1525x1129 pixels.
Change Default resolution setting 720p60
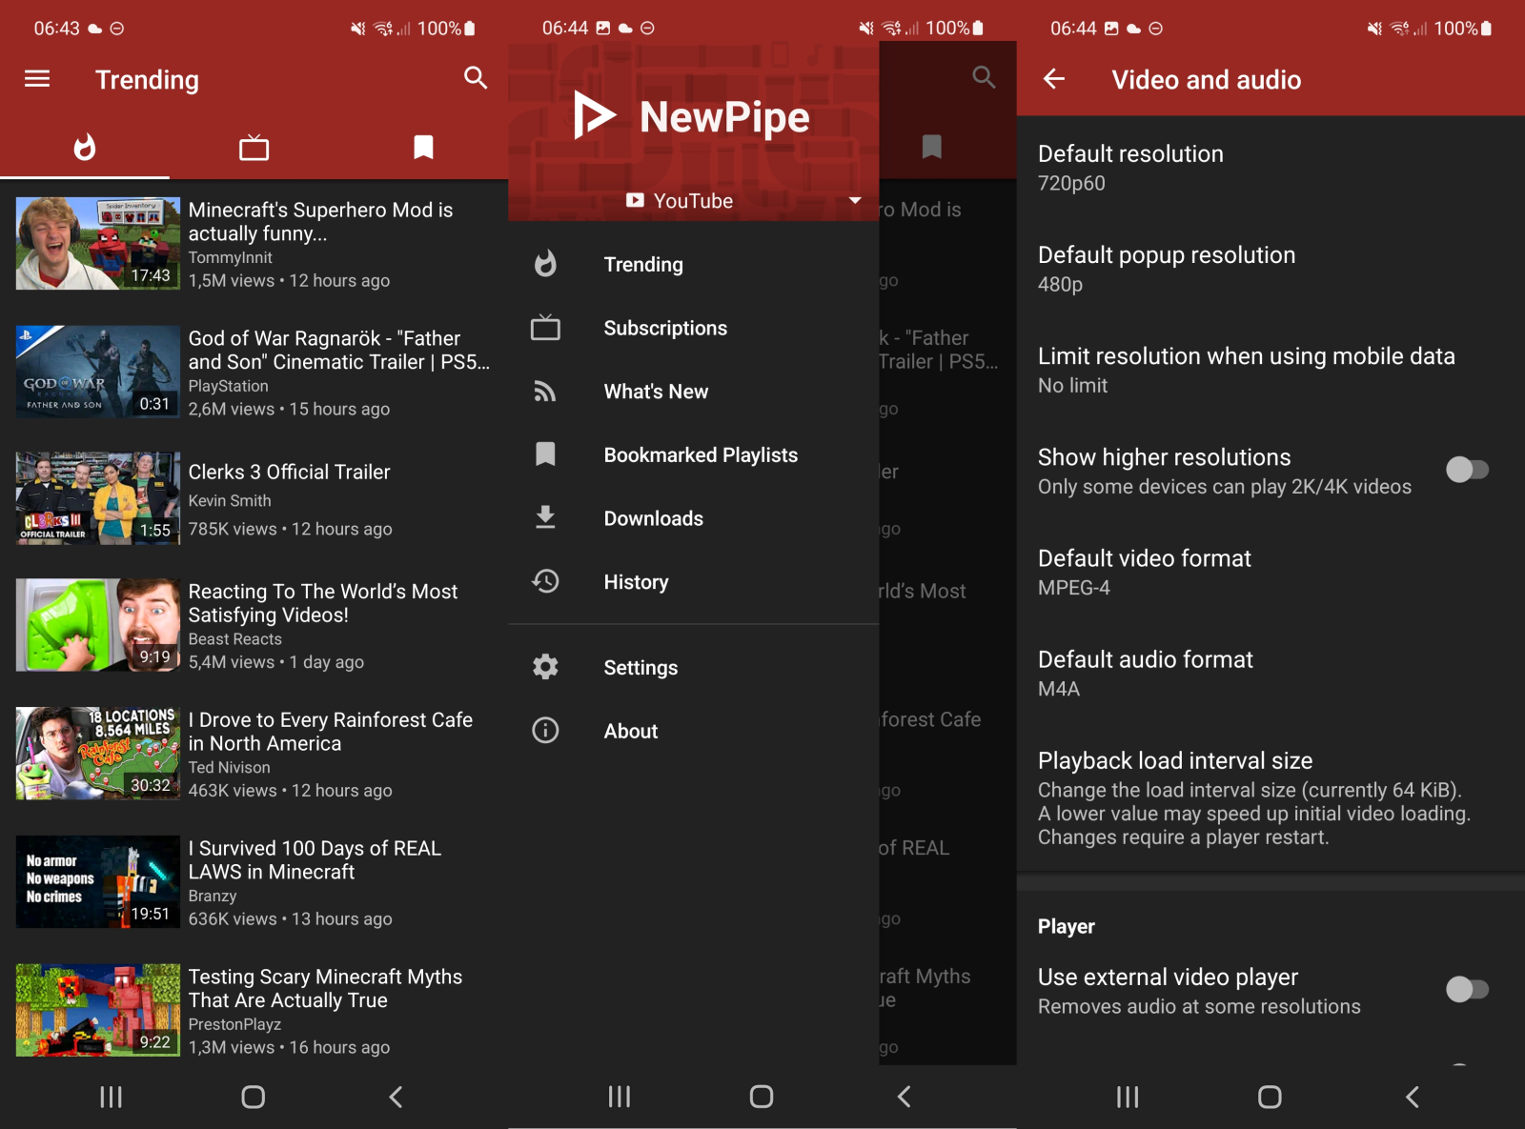pyautogui.click(x=1271, y=168)
